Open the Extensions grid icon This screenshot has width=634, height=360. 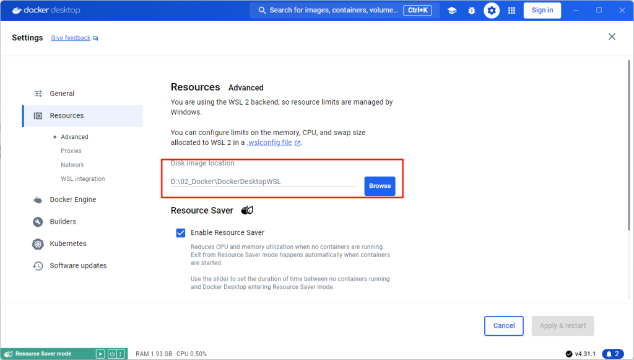click(511, 11)
